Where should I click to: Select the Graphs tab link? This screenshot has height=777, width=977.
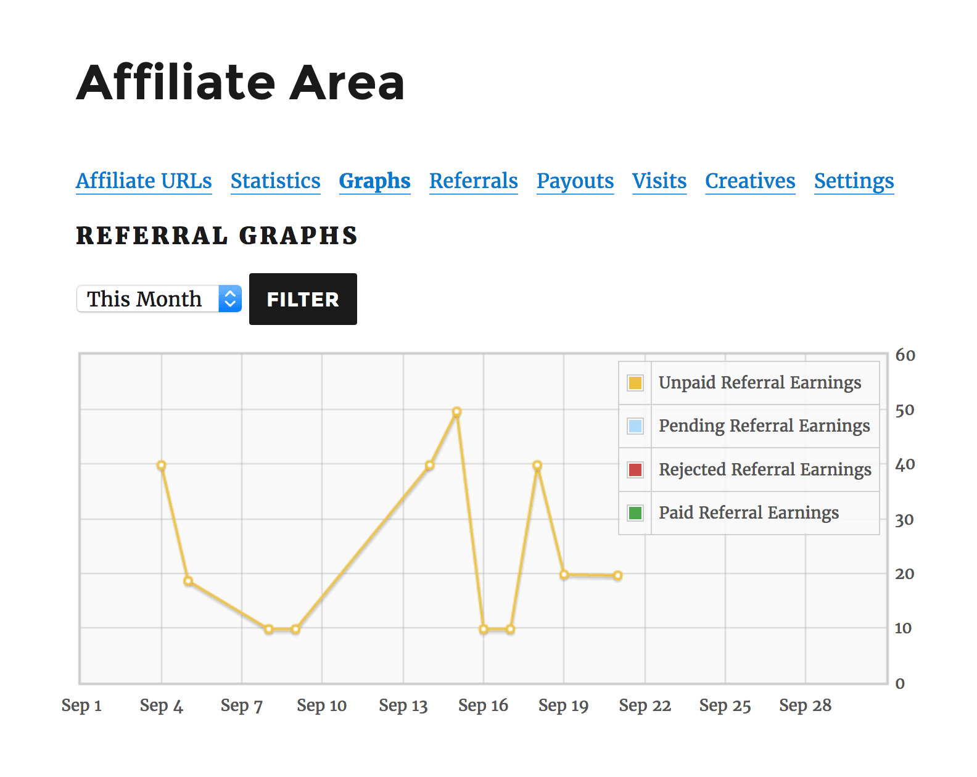374,181
